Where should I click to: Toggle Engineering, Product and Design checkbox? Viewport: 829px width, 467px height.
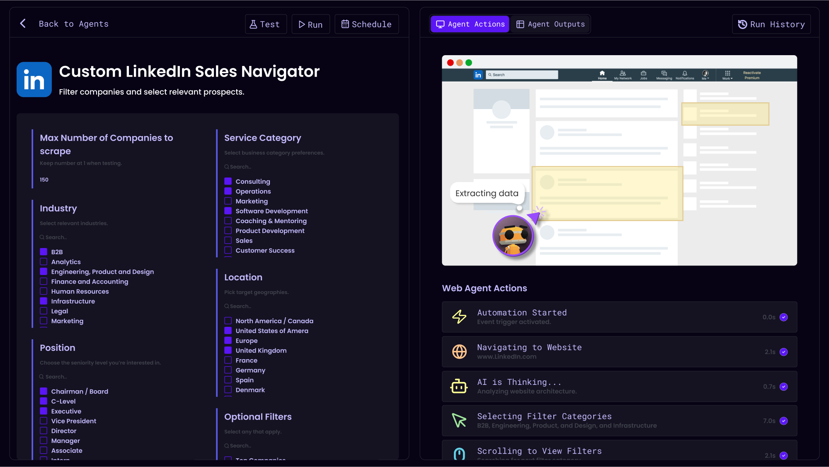coord(44,272)
